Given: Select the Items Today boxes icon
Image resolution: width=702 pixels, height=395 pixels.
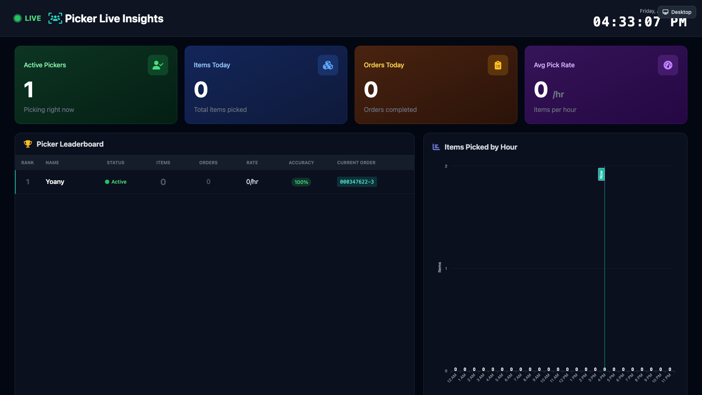Looking at the screenshot, I should coord(328,65).
